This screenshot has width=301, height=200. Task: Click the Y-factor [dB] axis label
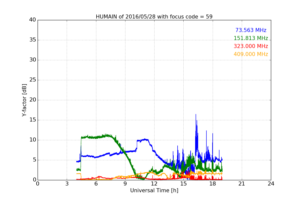tap(24, 100)
